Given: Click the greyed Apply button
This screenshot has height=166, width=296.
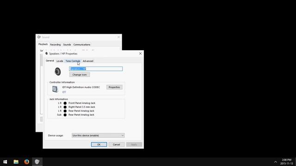Looking at the screenshot, I should (x=134, y=144).
